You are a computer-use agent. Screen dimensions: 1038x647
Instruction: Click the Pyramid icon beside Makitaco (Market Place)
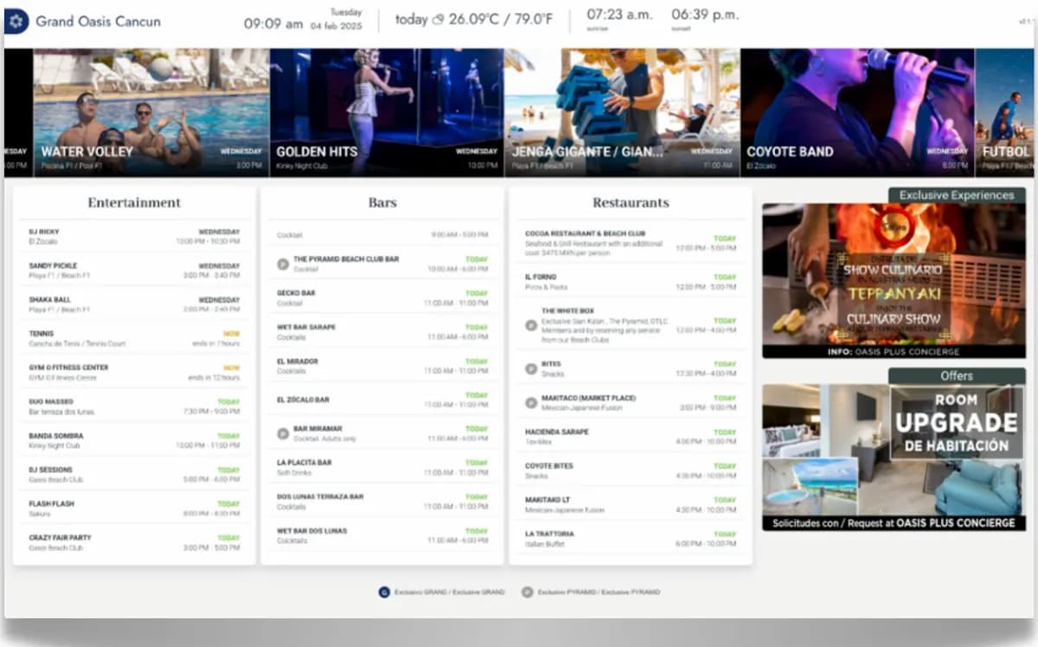[531, 402]
